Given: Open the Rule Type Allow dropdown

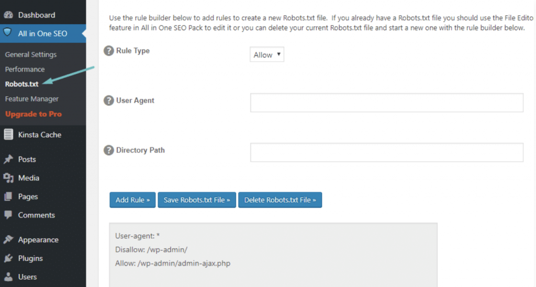Looking at the screenshot, I should click(267, 54).
